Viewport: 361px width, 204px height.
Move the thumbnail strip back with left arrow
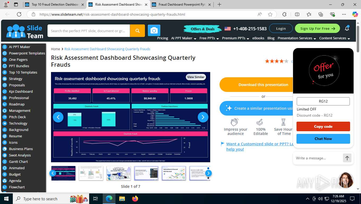(x=53, y=173)
